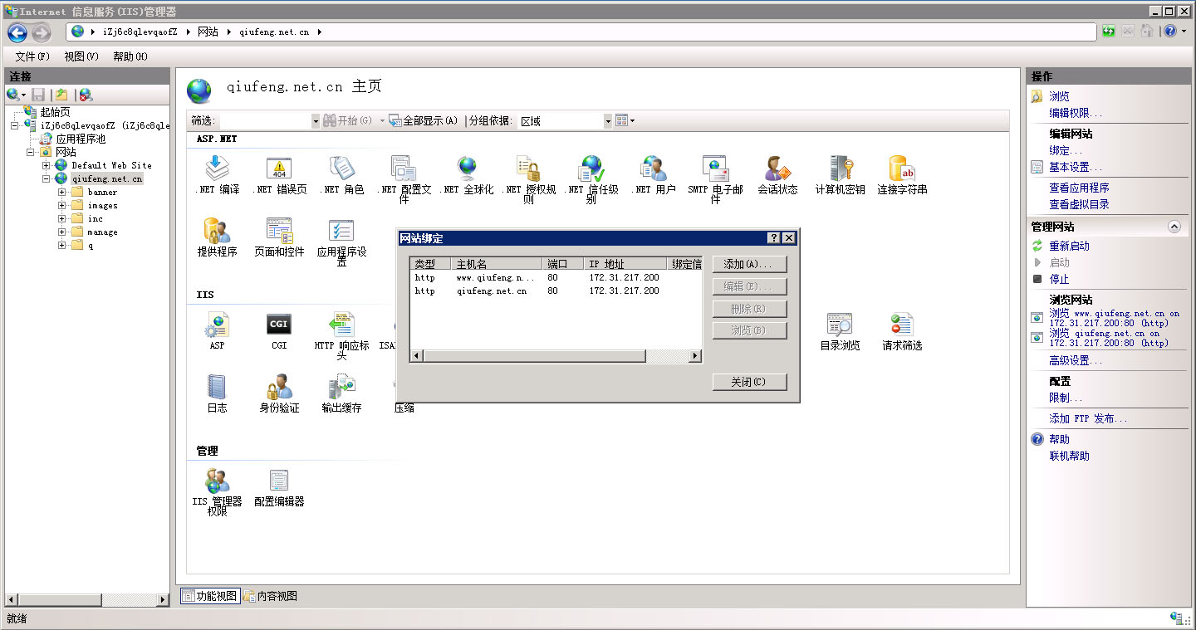Open the 页面和控件 icon

point(279,237)
